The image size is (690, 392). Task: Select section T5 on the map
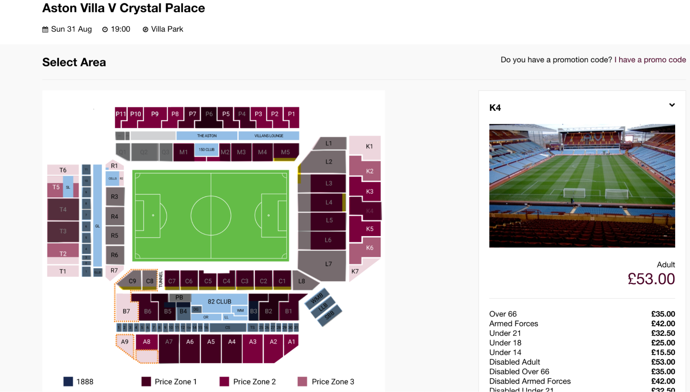pyautogui.click(x=55, y=188)
